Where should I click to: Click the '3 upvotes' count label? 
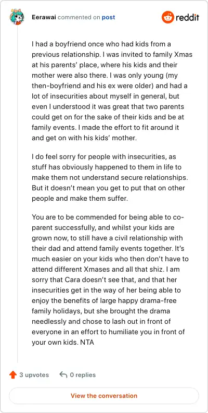pos(34,375)
